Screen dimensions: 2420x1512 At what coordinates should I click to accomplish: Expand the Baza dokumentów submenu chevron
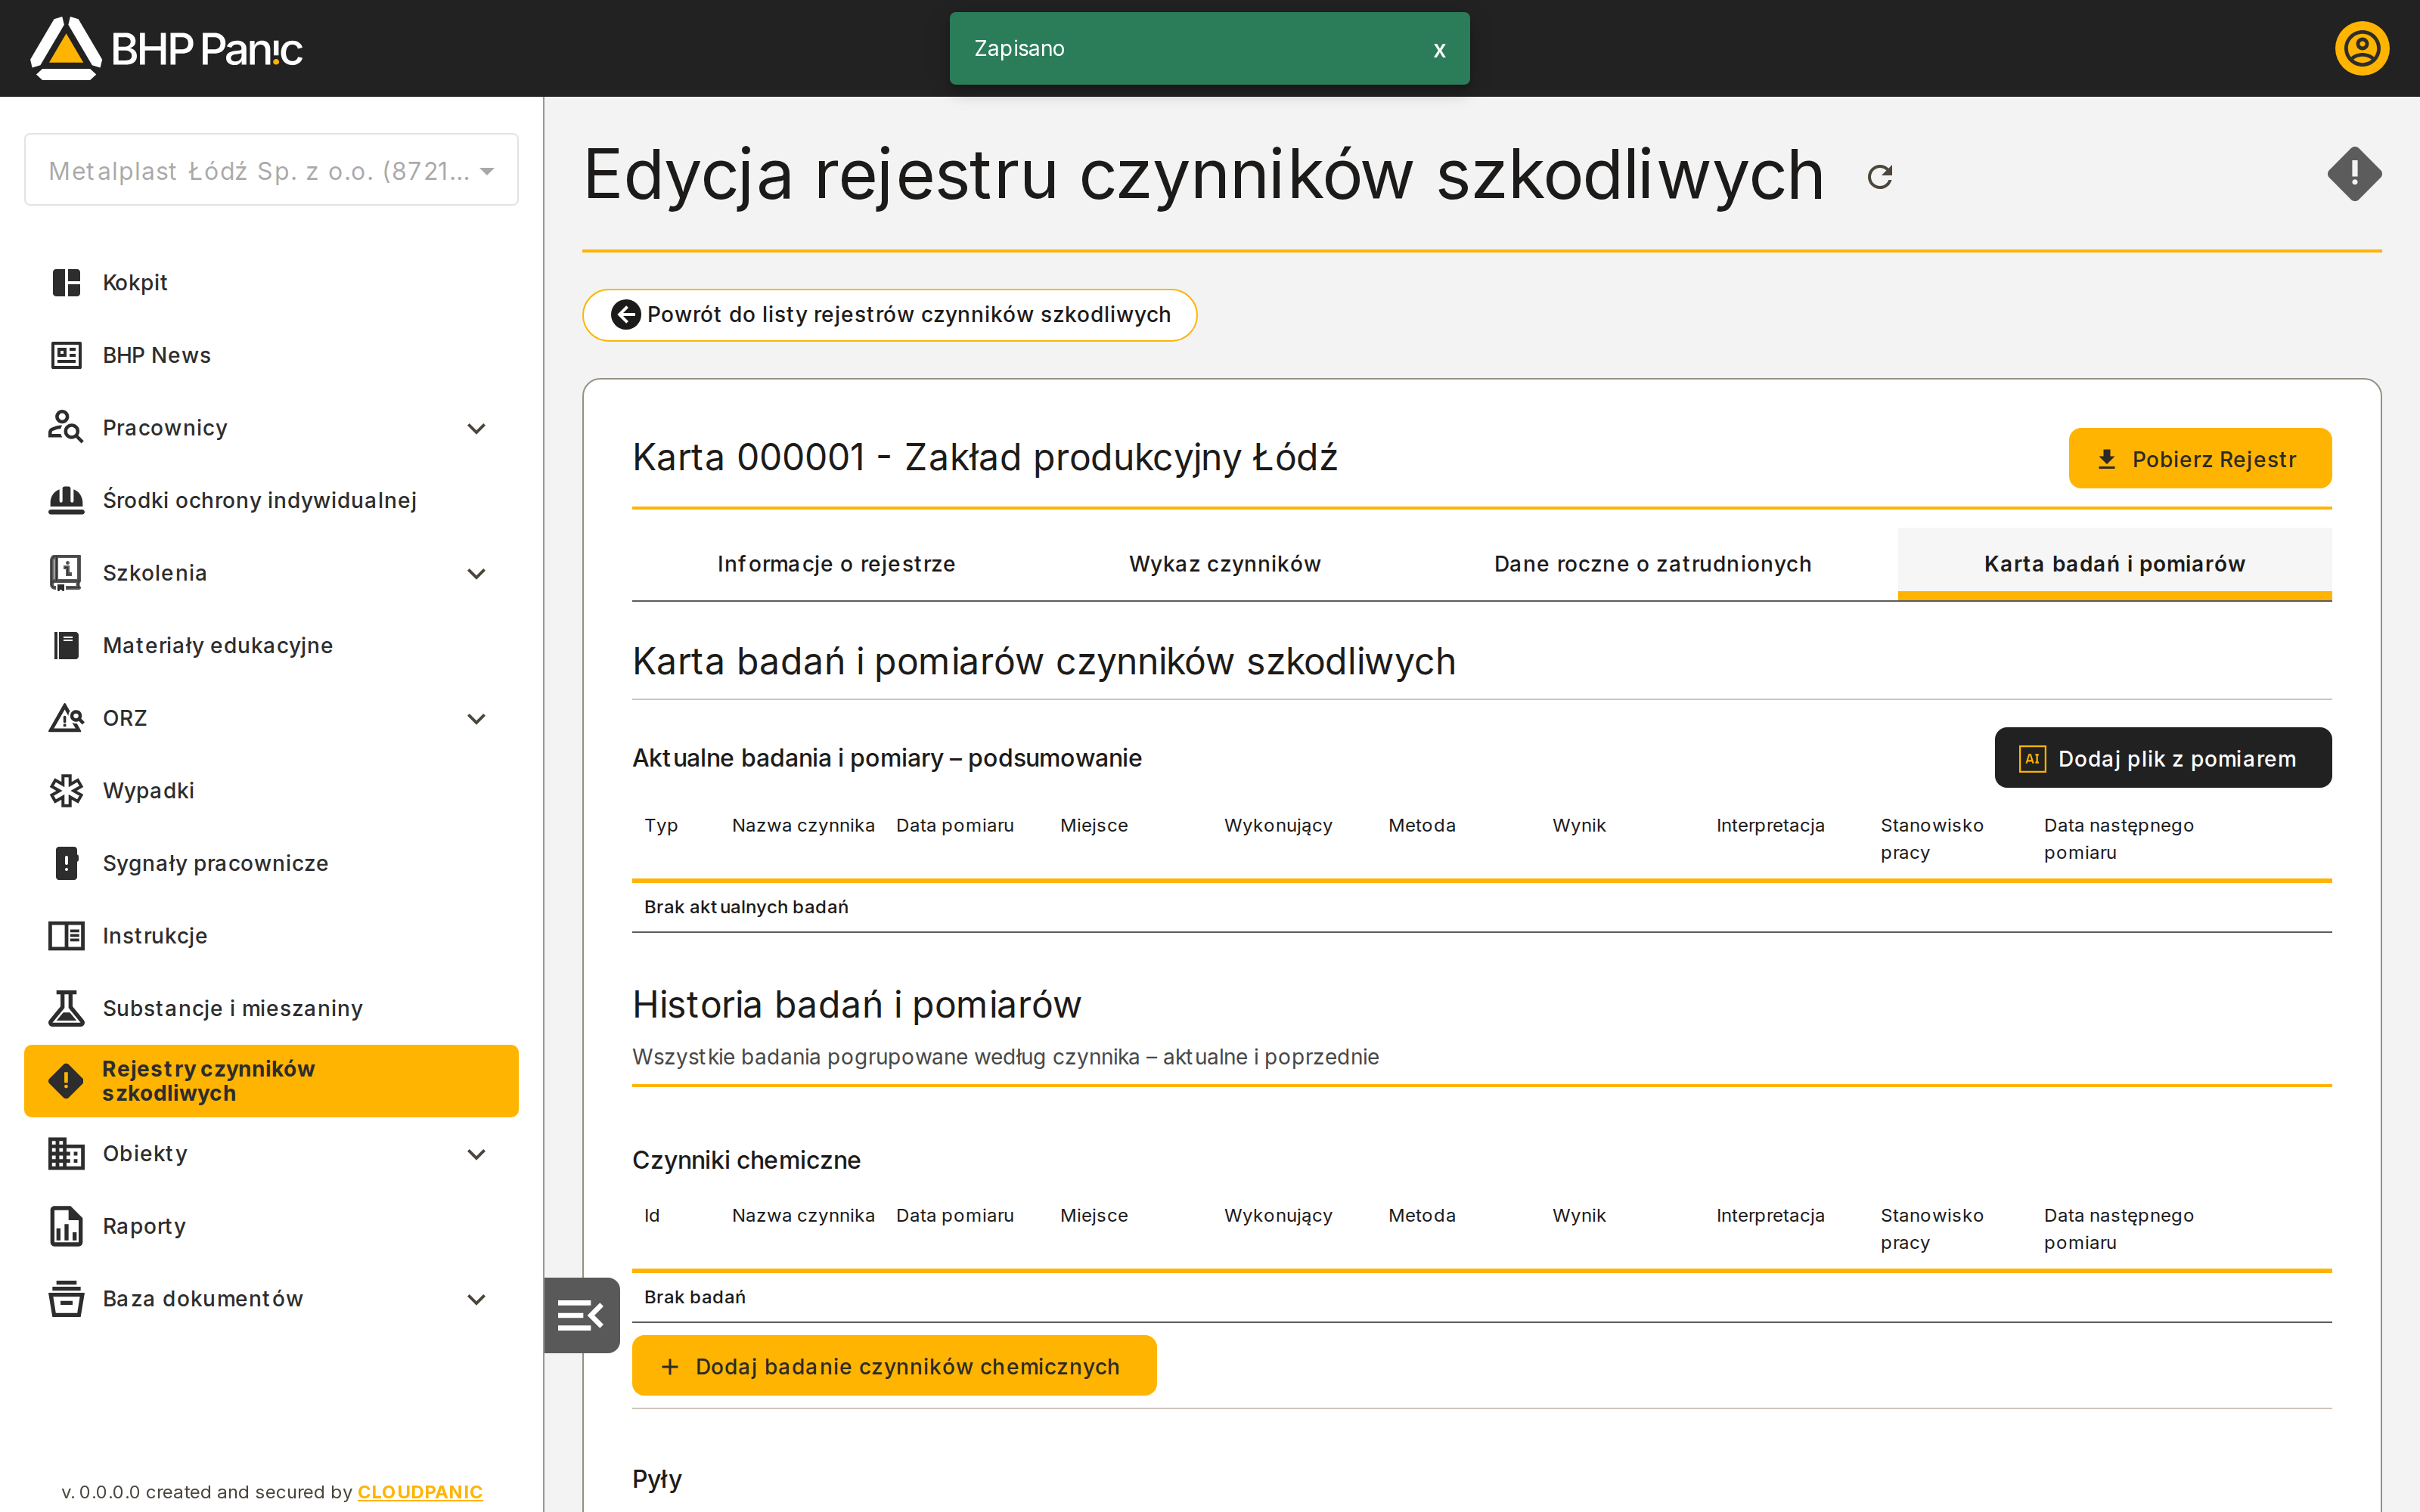(x=477, y=1300)
